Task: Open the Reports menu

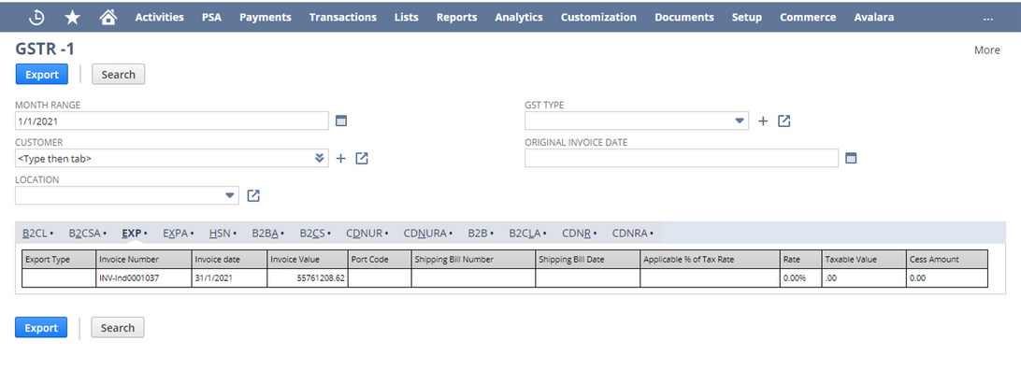Action: (x=456, y=18)
